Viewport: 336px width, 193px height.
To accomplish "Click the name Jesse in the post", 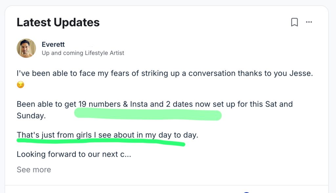I will pyautogui.click(x=302, y=73).
